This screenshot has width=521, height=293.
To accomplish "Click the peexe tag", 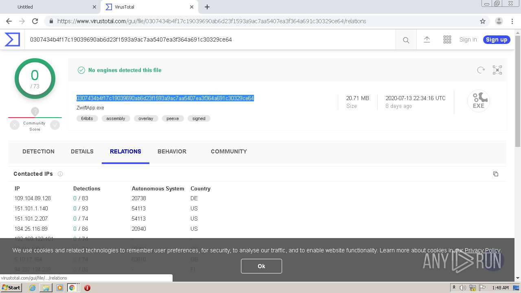I will tap(173, 118).
